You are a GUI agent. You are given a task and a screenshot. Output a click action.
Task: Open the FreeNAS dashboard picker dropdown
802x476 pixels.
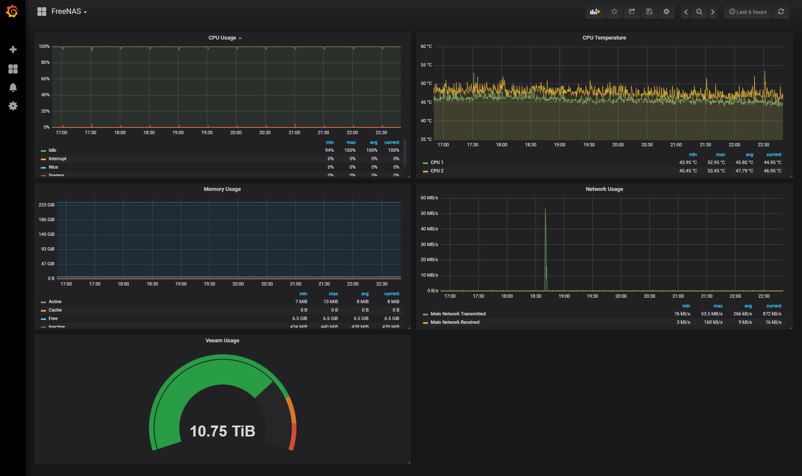(69, 12)
